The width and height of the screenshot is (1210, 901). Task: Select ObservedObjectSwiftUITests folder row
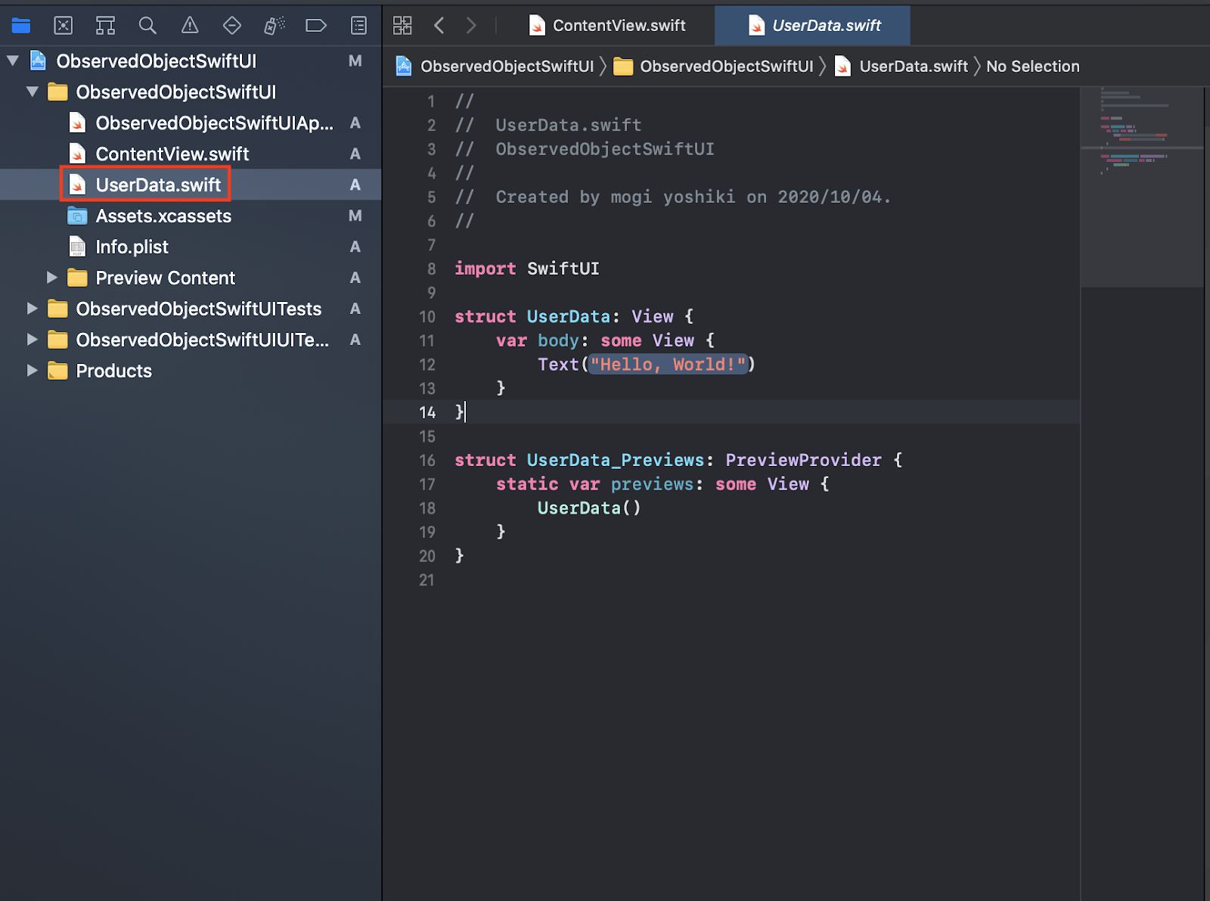click(191, 309)
